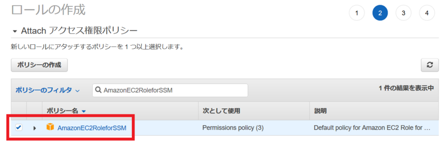
Task: Expand the AmazonEC2RoleforSSM row details triangle
Action: click(x=34, y=128)
